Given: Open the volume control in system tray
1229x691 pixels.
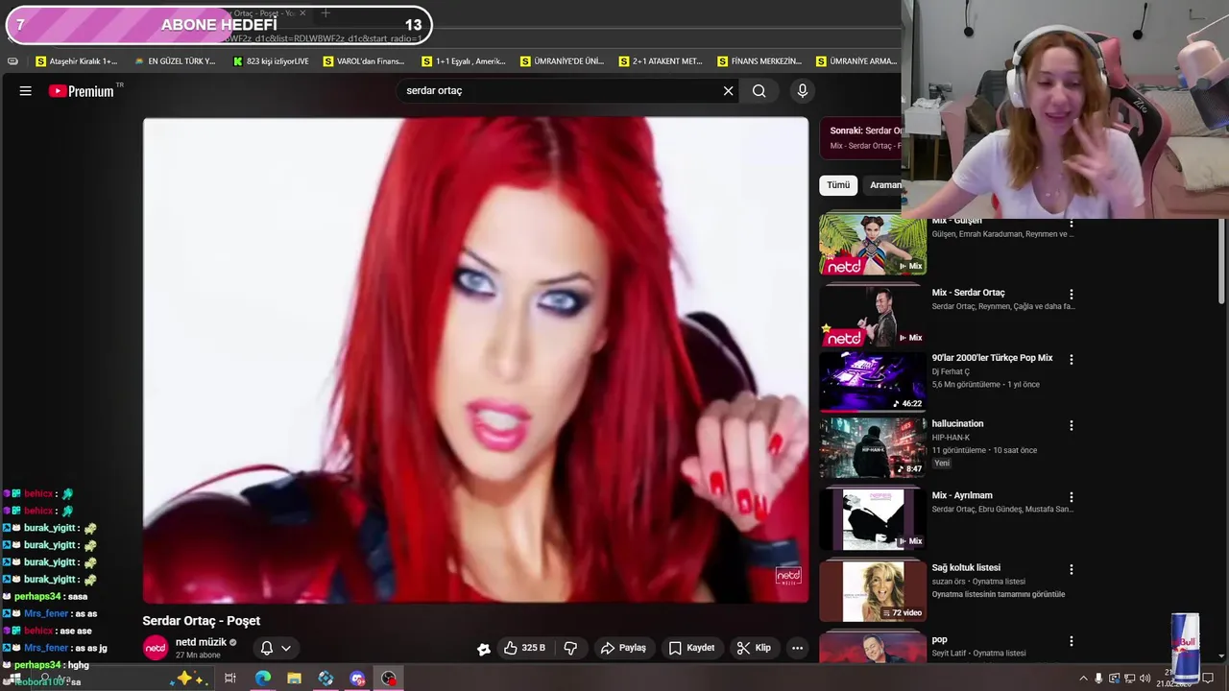Looking at the screenshot, I should pos(1145,679).
